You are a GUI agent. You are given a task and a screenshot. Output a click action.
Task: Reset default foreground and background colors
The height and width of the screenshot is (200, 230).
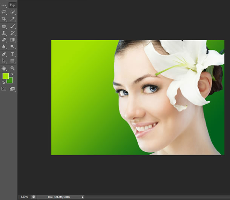[3, 82]
